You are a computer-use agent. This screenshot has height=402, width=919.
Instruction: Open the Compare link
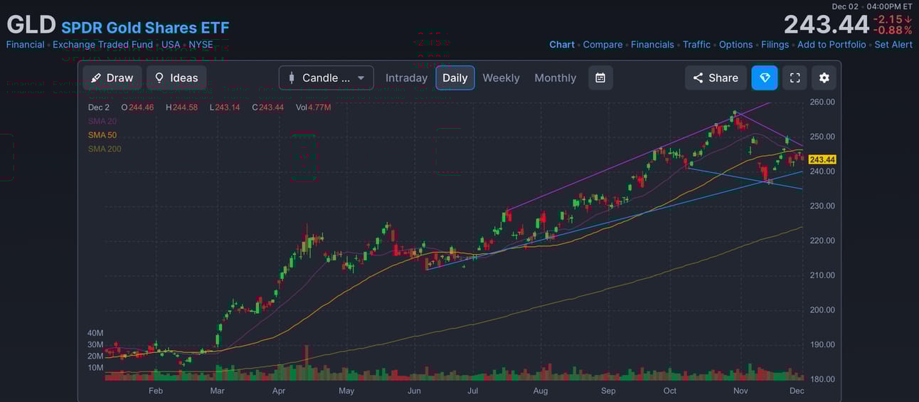[602, 44]
